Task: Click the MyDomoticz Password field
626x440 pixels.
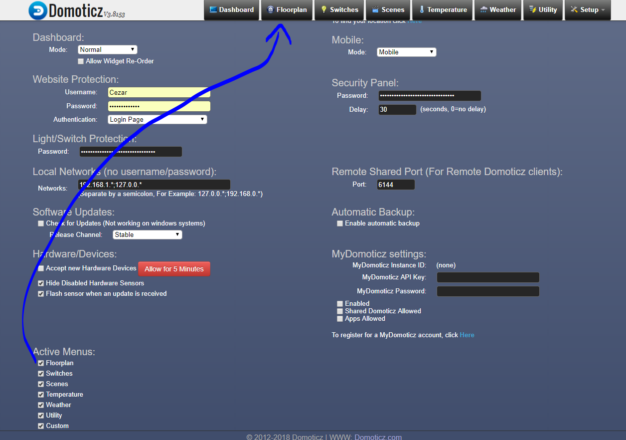Action: point(488,291)
